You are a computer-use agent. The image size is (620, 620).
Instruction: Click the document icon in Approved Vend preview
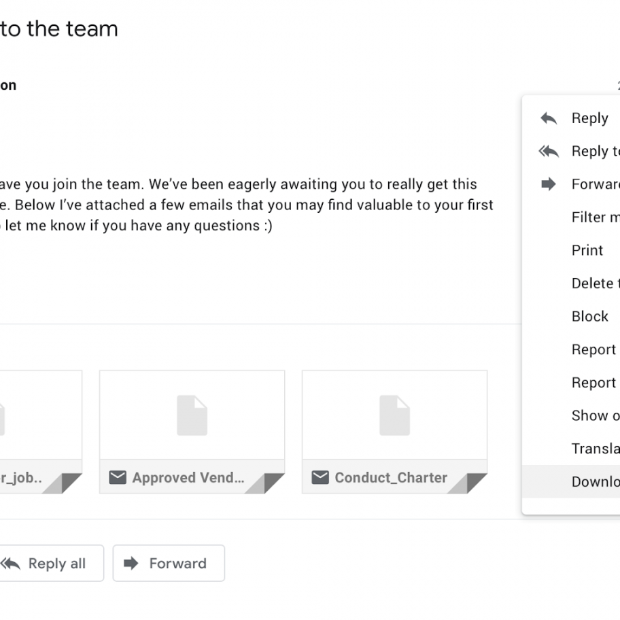(x=192, y=415)
